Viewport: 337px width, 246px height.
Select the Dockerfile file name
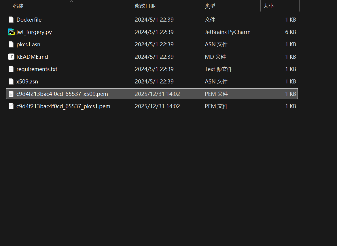(x=29, y=20)
